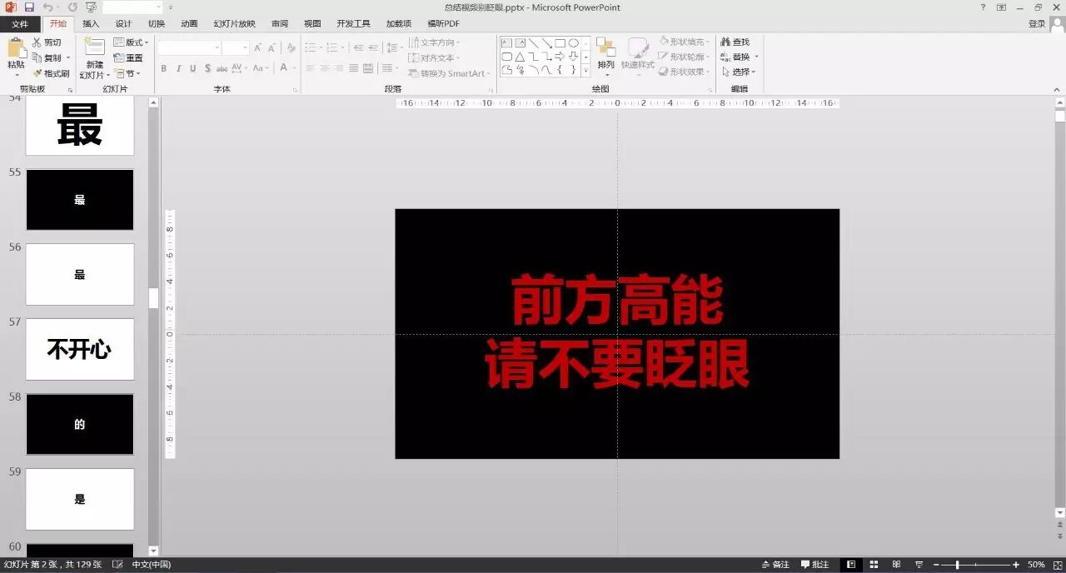Screen dimensions: 1066x573
Task: Start slideshow from the Quick Access Toolbar icon
Action: click(91, 7)
